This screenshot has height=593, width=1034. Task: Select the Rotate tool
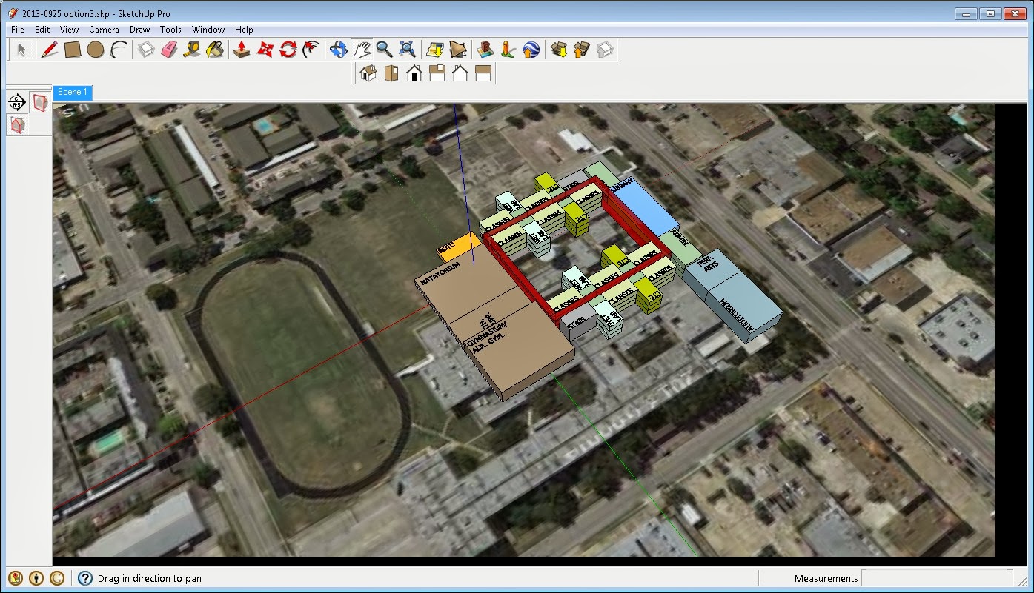point(288,49)
